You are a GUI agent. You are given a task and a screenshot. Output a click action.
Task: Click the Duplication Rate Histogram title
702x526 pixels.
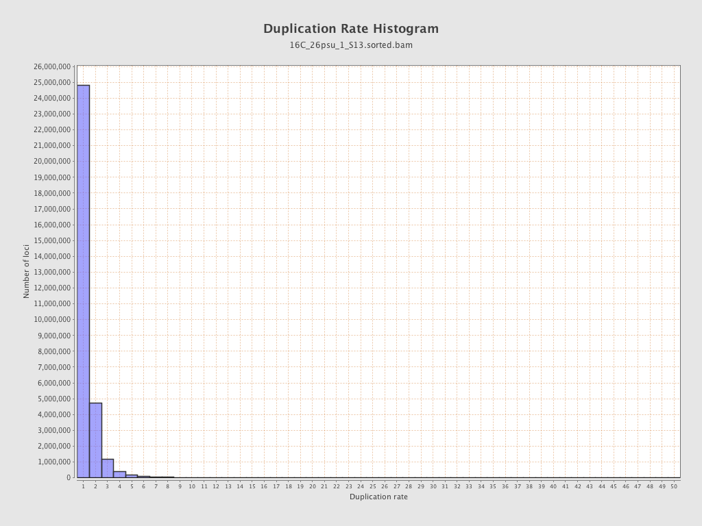pos(351,29)
